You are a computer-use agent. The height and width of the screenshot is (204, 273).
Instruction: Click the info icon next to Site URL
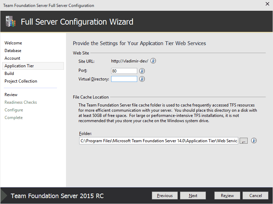(153, 61)
